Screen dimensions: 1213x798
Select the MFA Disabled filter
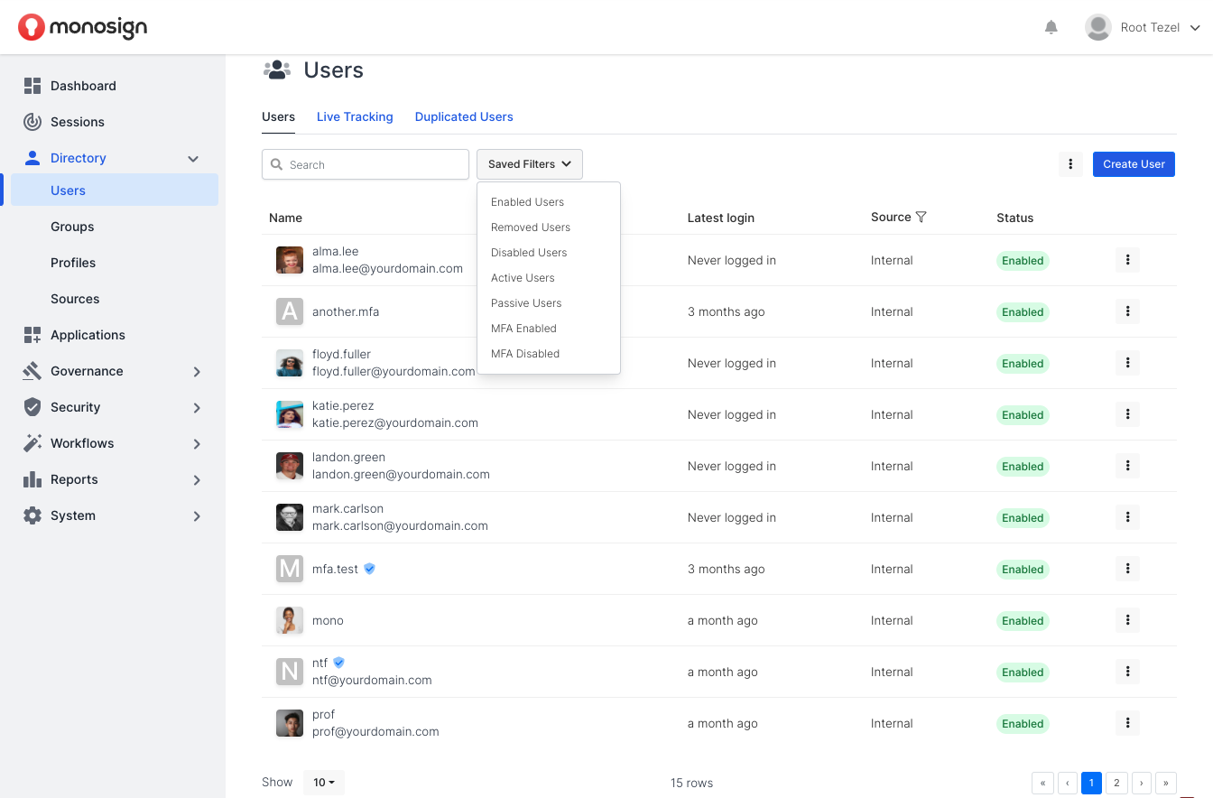pos(525,354)
